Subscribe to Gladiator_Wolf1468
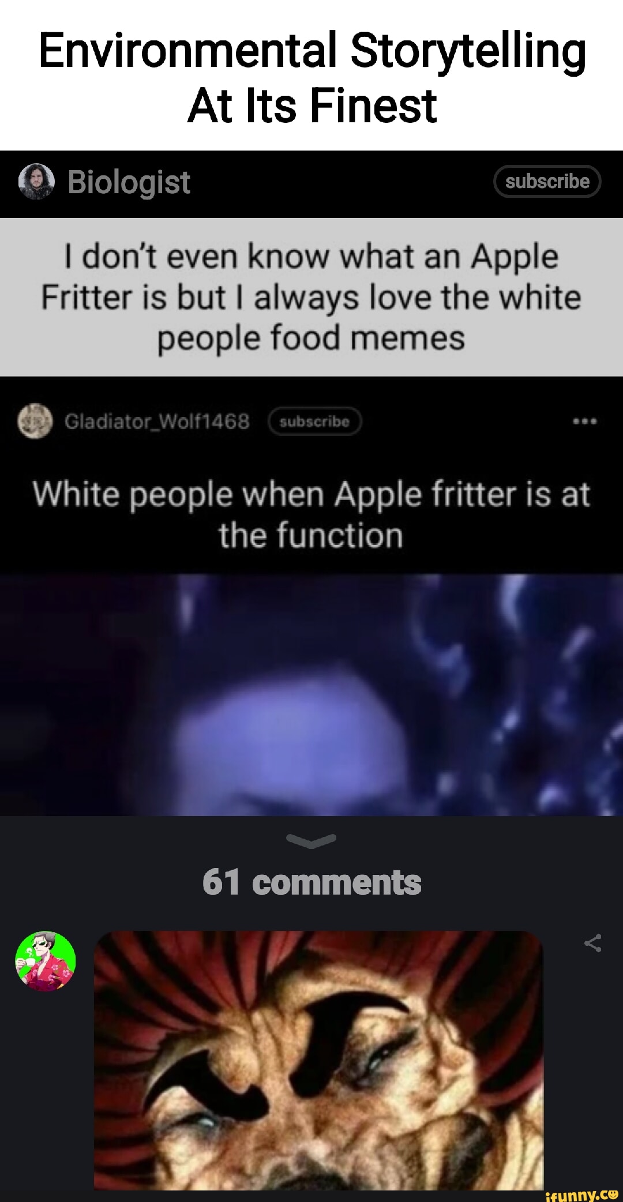623x1202 pixels. 314,422
